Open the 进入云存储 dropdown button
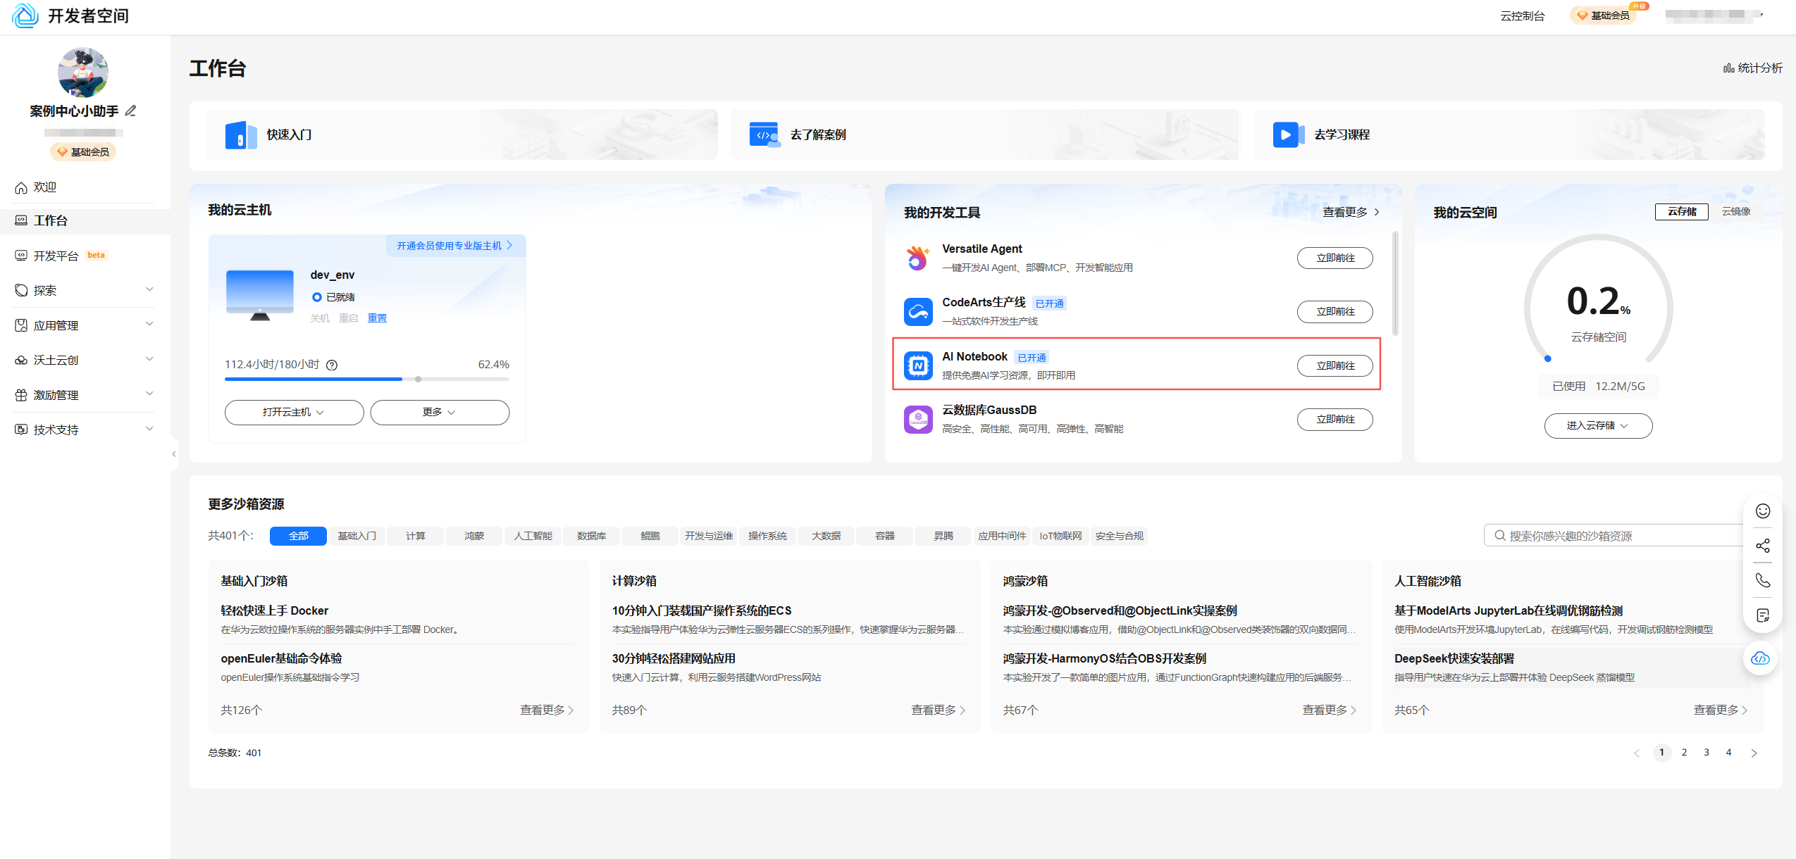The image size is (1796, 859). click(x=1597, y=425)
